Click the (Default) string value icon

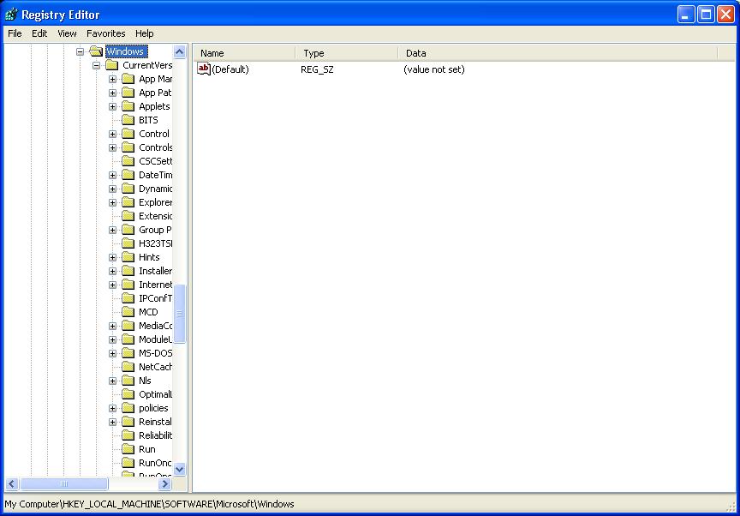tap(203, 69)
